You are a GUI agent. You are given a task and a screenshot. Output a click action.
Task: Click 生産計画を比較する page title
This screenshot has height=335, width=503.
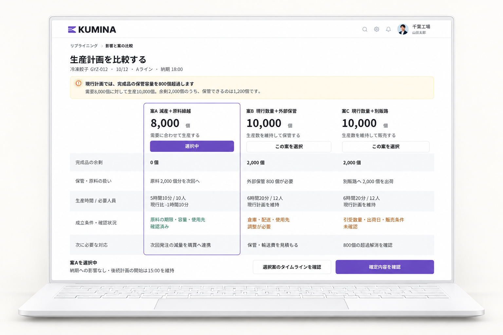coord(108,60)
